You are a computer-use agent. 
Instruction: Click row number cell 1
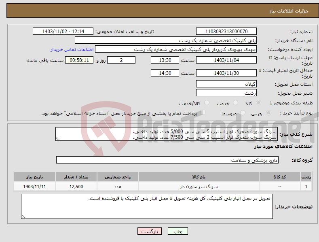306,187
